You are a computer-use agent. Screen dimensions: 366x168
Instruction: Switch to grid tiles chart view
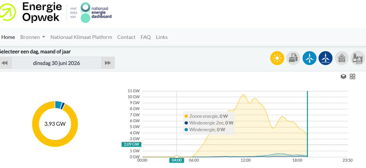[353, 77]
